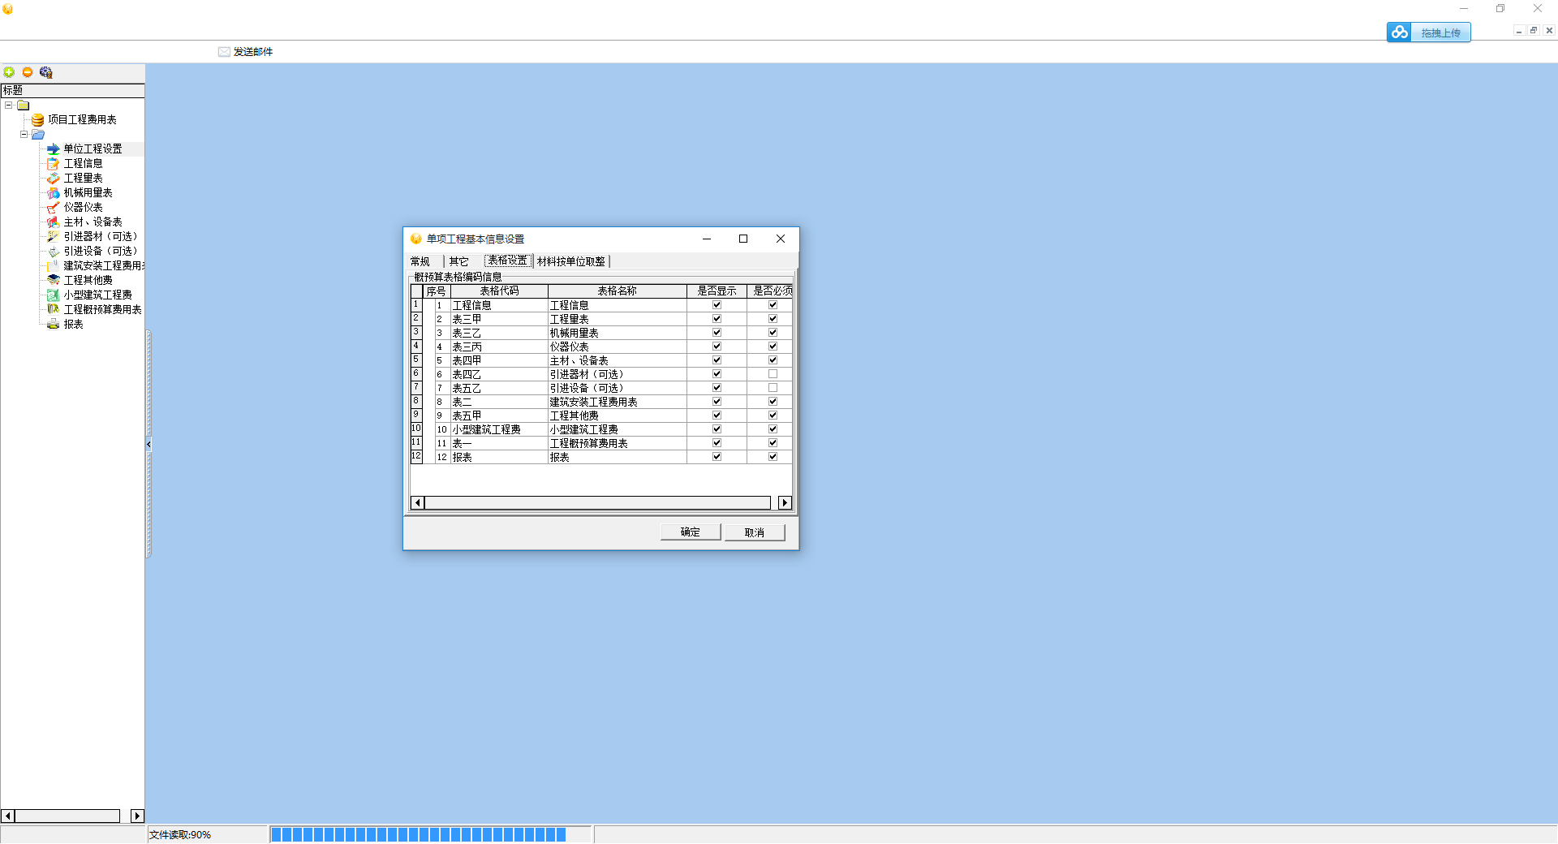Click the table's right scroll arrow

point(785,503)
